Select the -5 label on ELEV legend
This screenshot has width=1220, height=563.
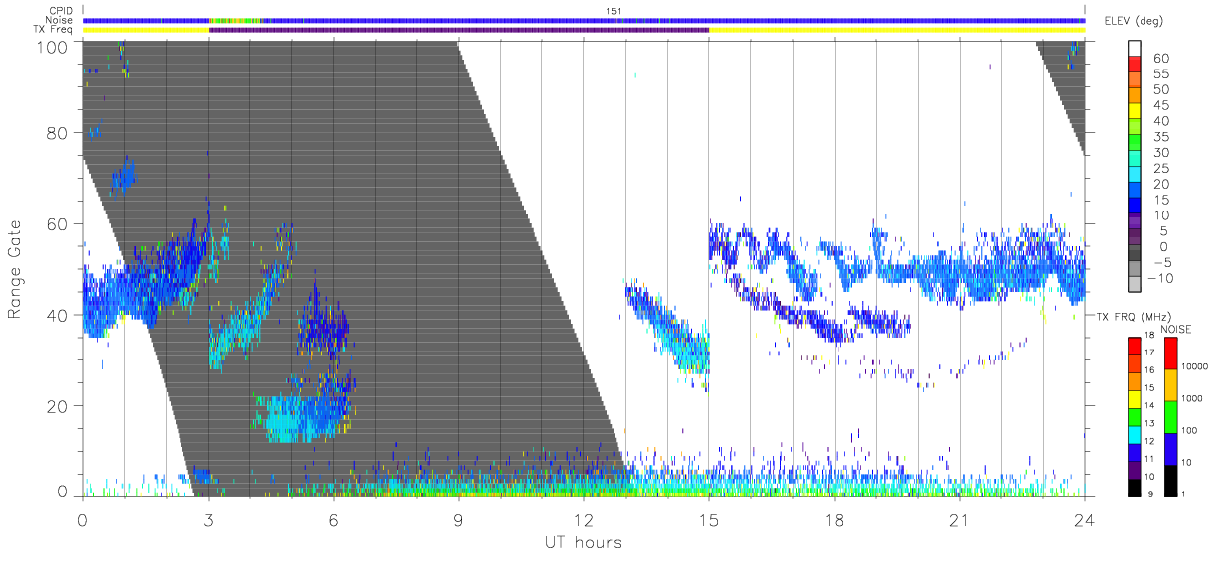coord(1161,262)
